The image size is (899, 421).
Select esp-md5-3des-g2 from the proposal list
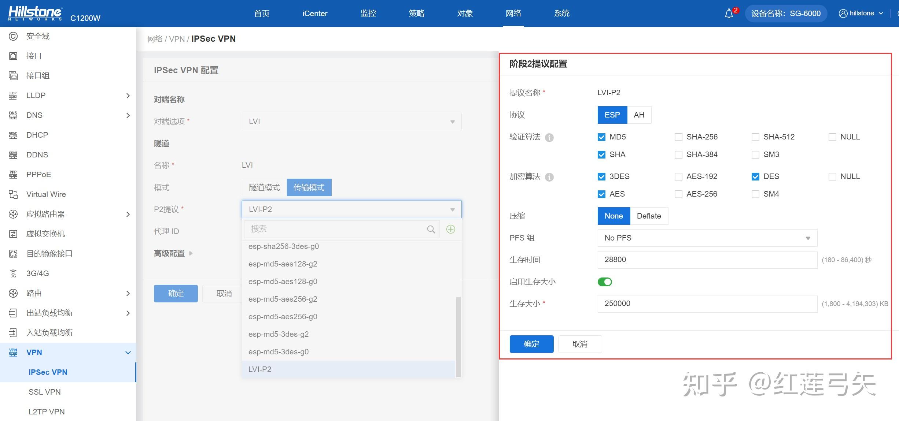pos(279,334)
